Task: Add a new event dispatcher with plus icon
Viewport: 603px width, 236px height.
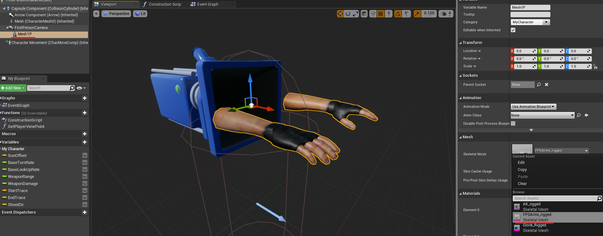Action: point(85,212)
